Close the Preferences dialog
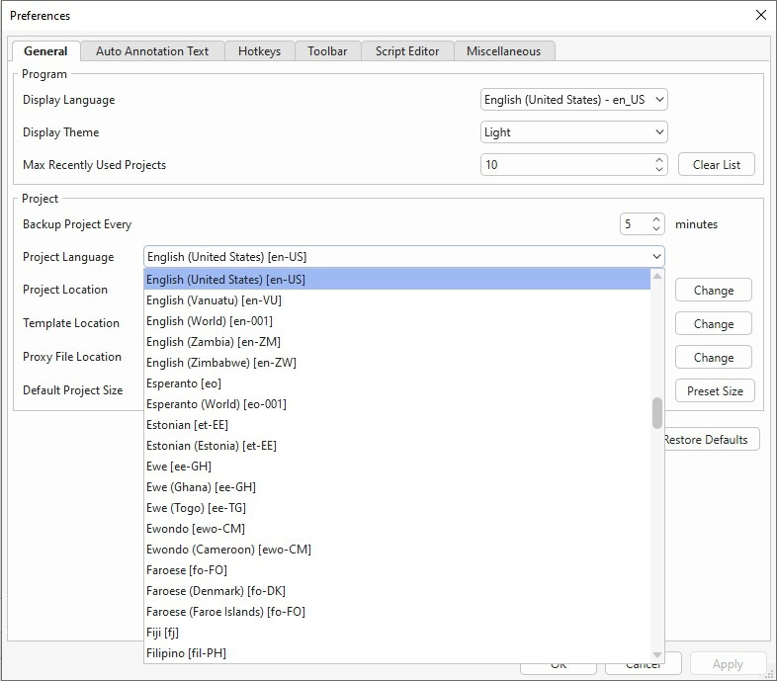Screen dimensions: 777x681 point(760,15)
